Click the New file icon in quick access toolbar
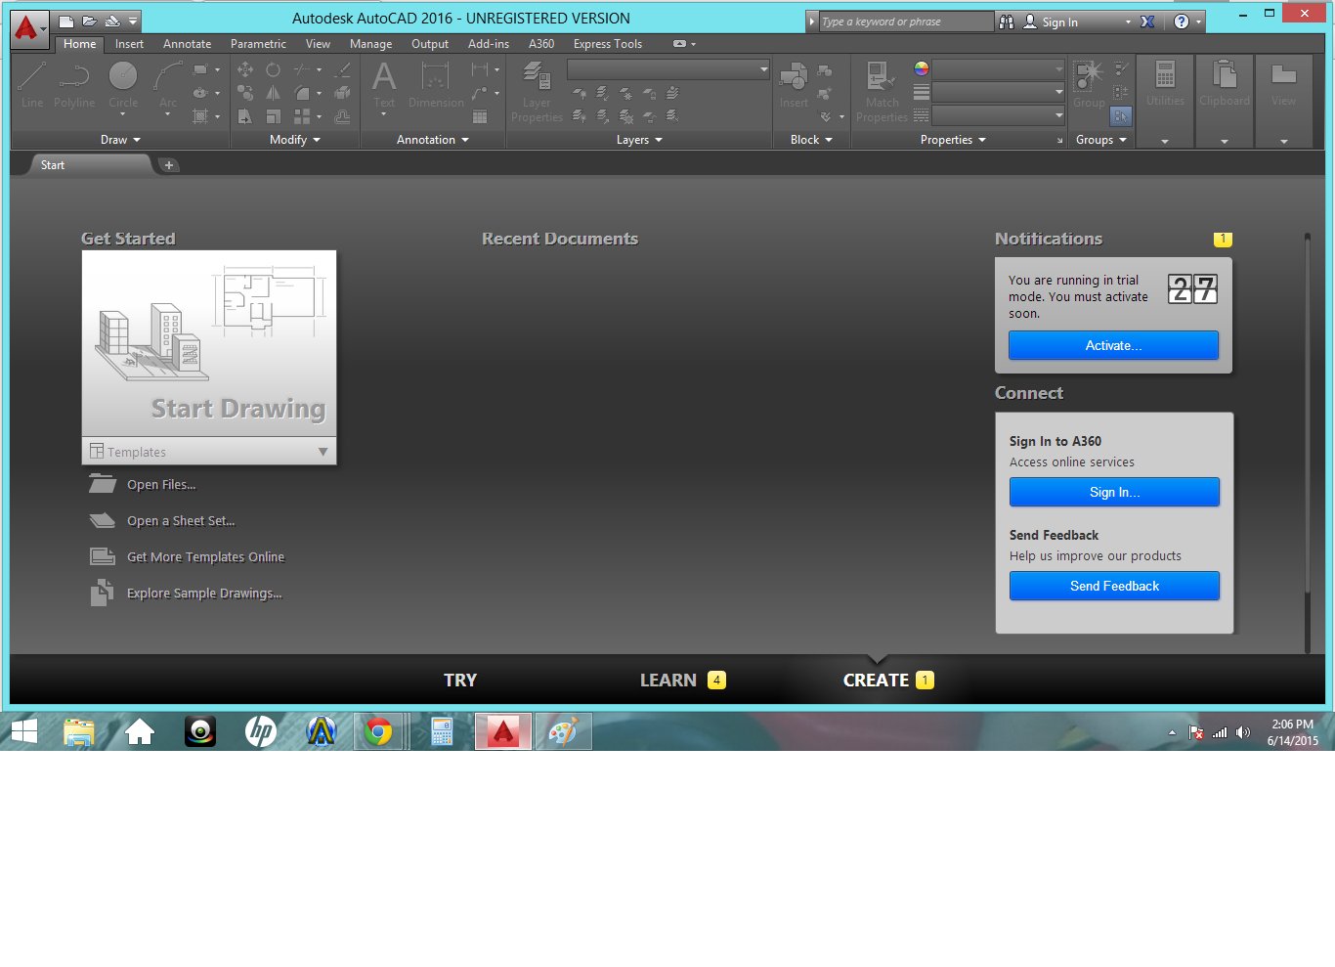Viewport: 1335px width, 967px height. click(x=66, y=21)
